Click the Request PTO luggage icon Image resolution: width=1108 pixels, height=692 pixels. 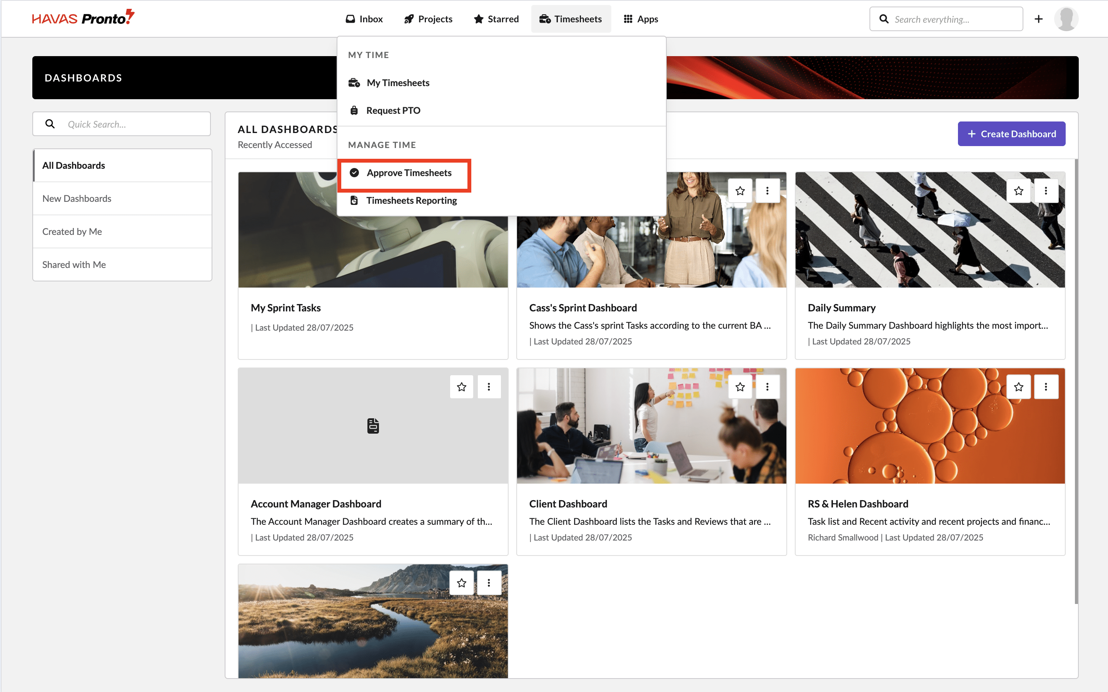point(354,110)
